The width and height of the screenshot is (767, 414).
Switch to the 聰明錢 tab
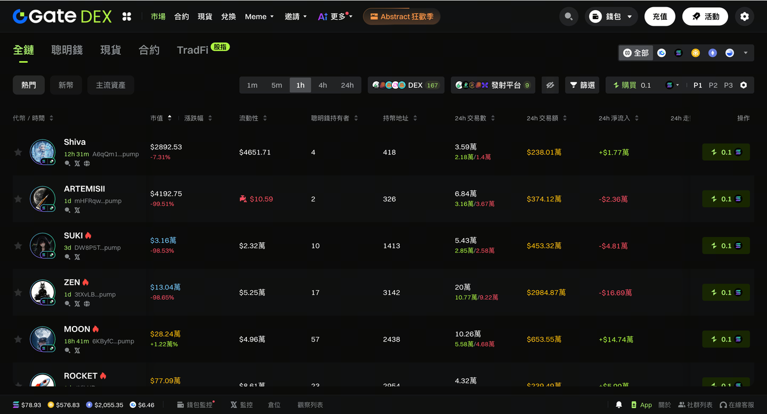67,50
